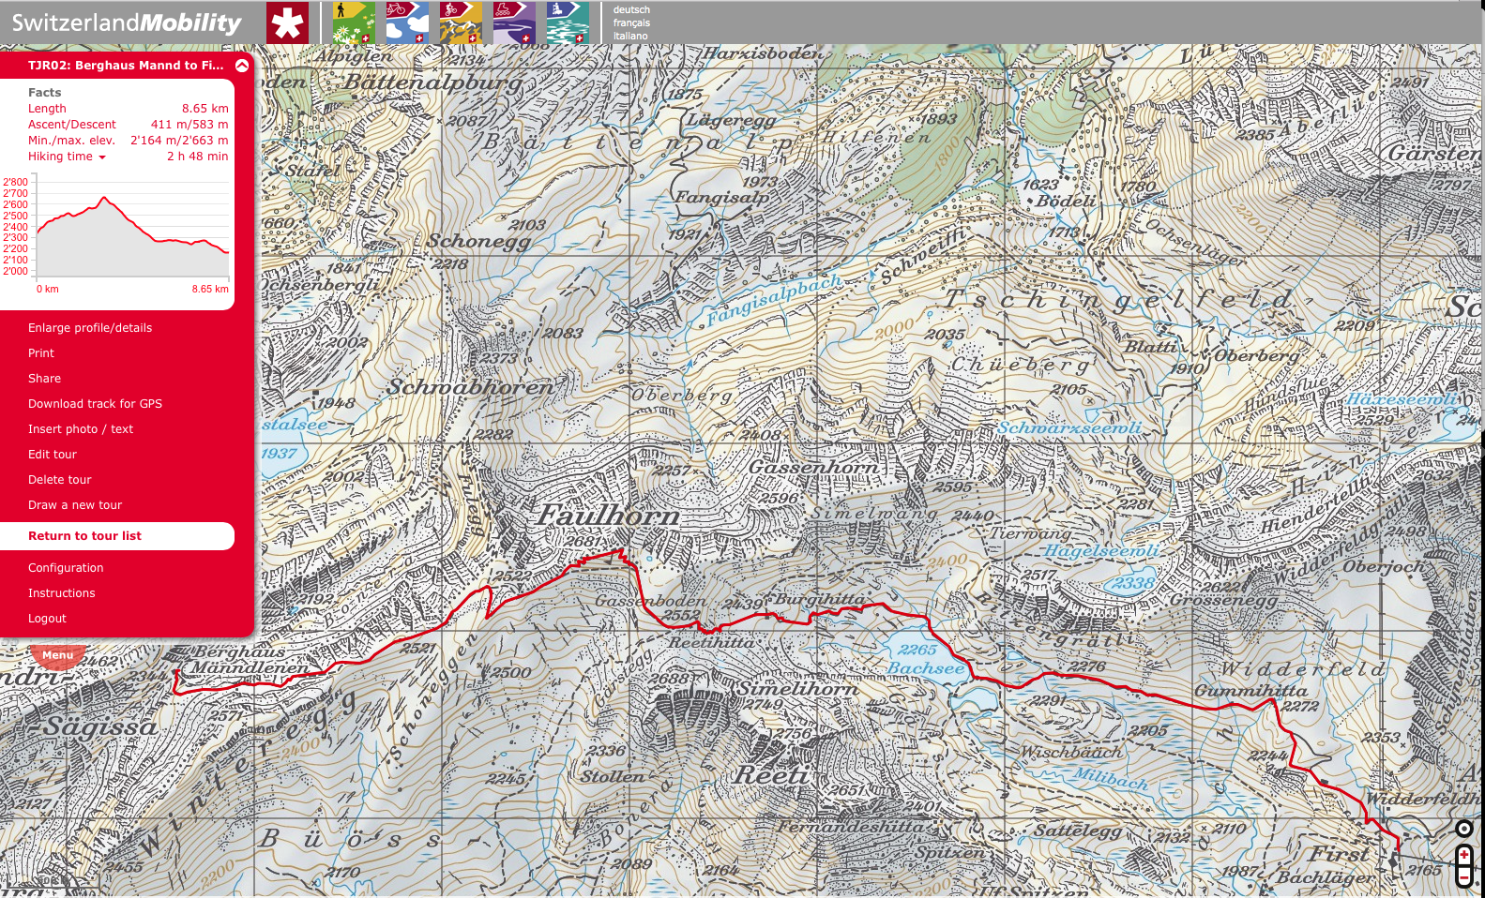
Task: Select the Canoeing in Switzerland icon
Action: pyautogui.click(x=568, y=22)
